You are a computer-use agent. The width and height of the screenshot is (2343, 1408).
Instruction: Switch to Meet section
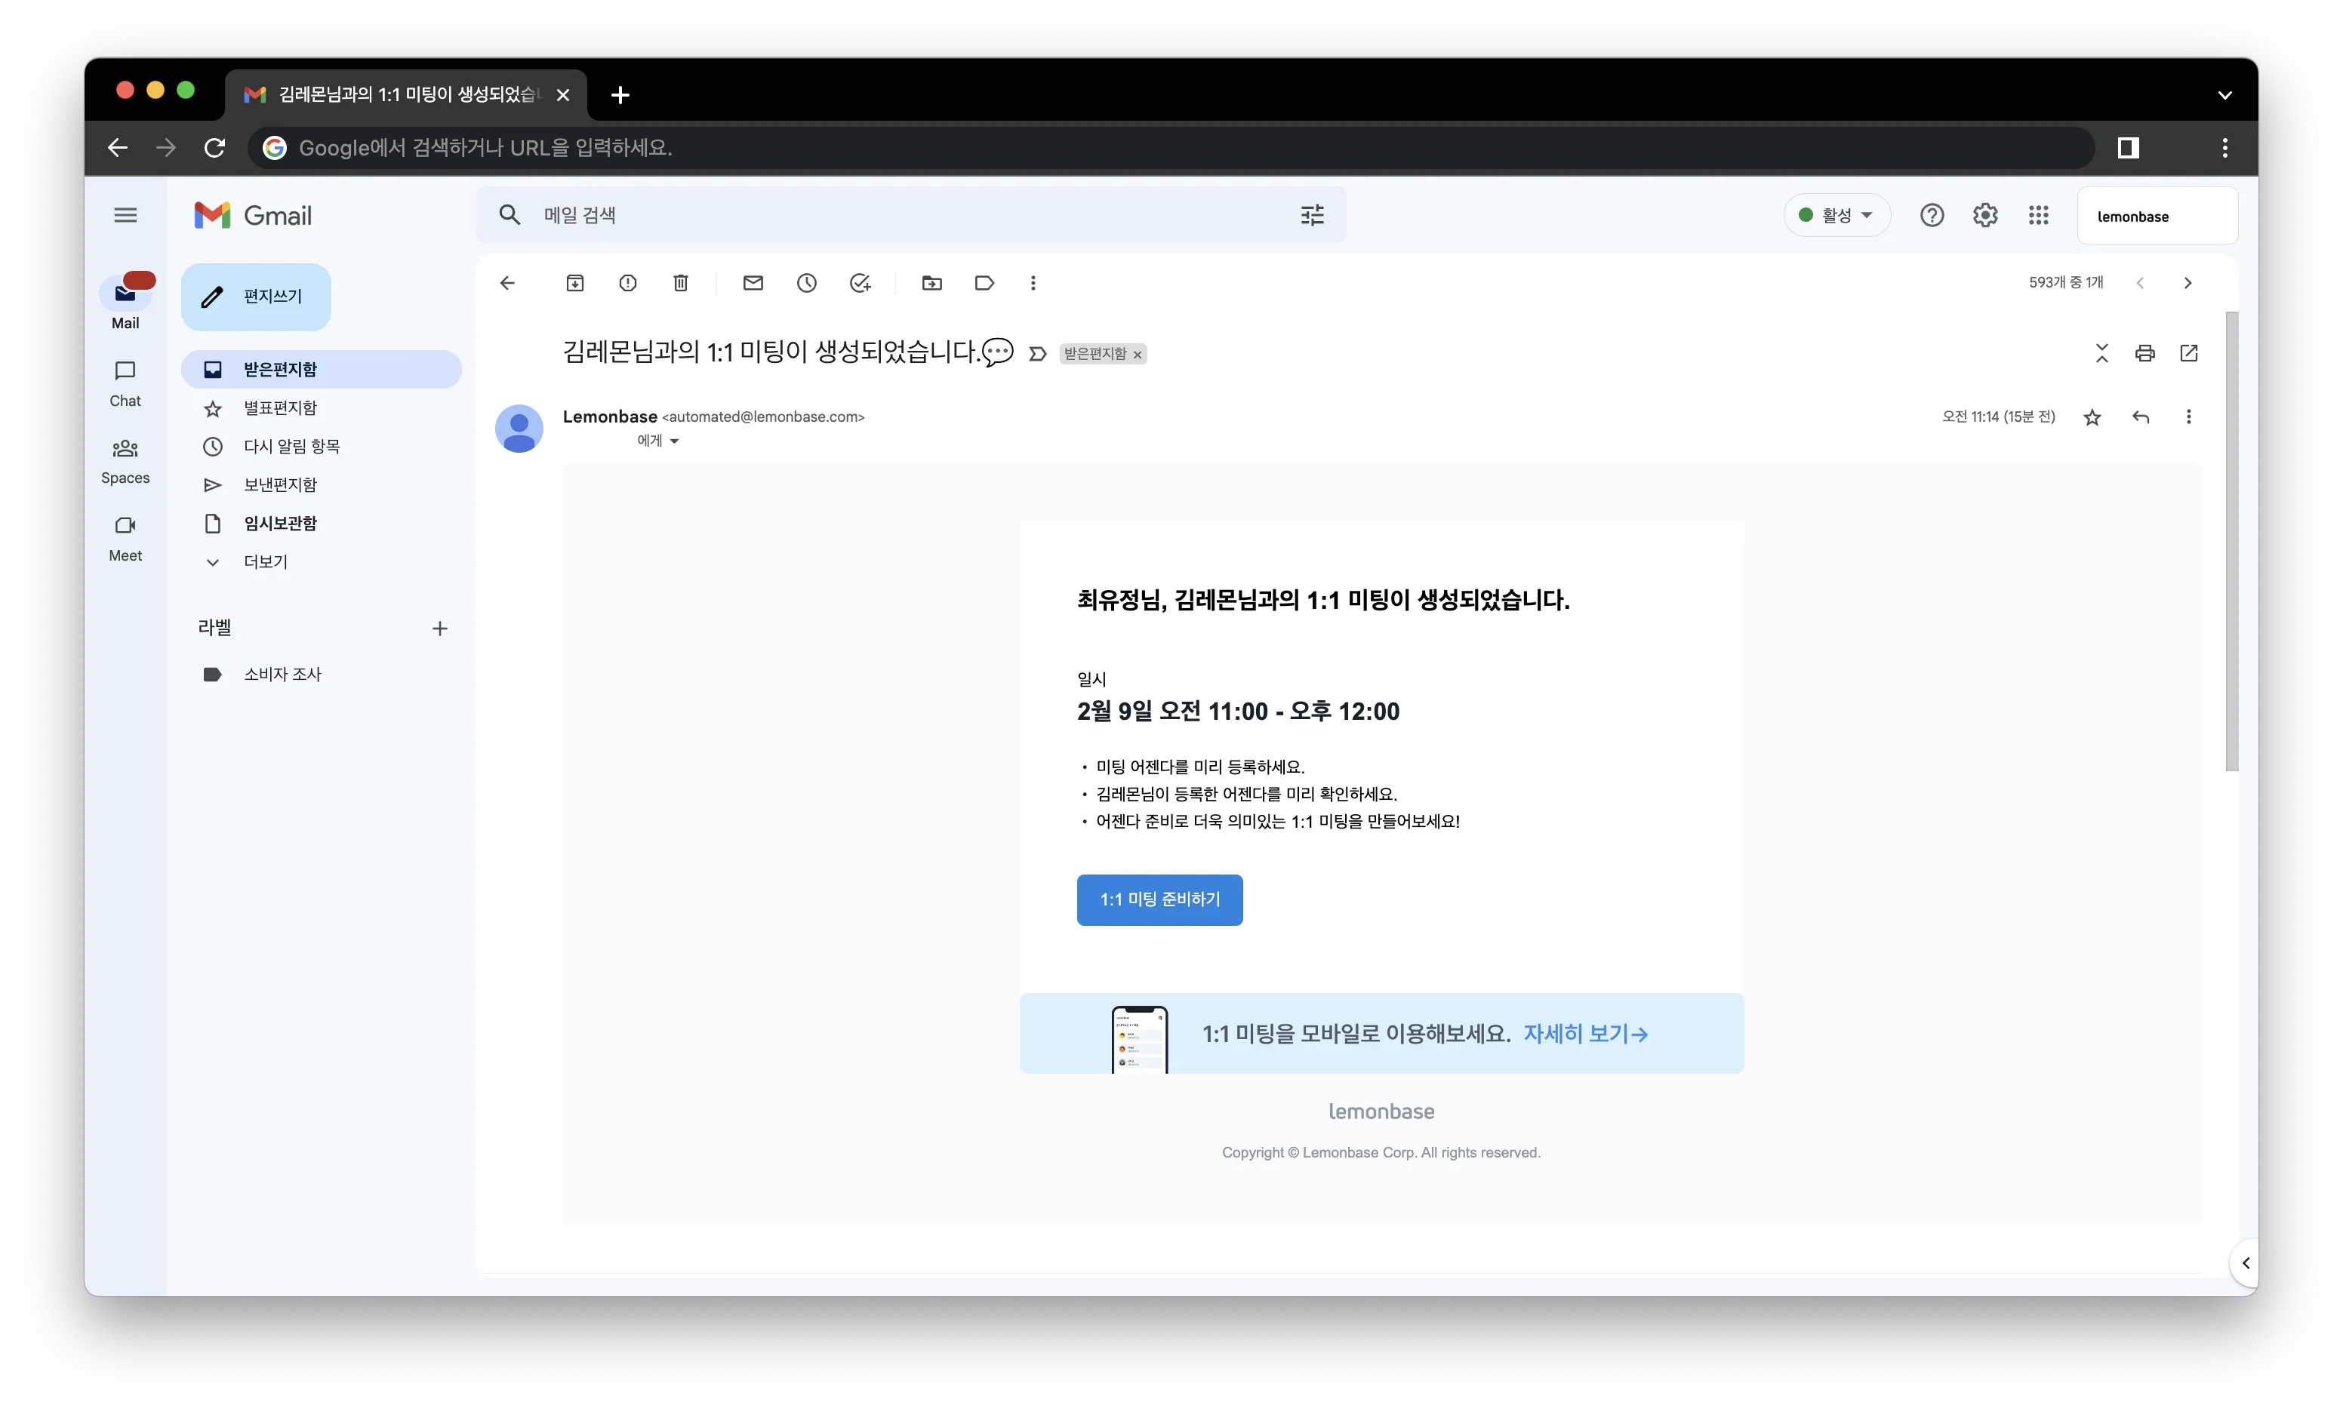[x=125, y=539]
